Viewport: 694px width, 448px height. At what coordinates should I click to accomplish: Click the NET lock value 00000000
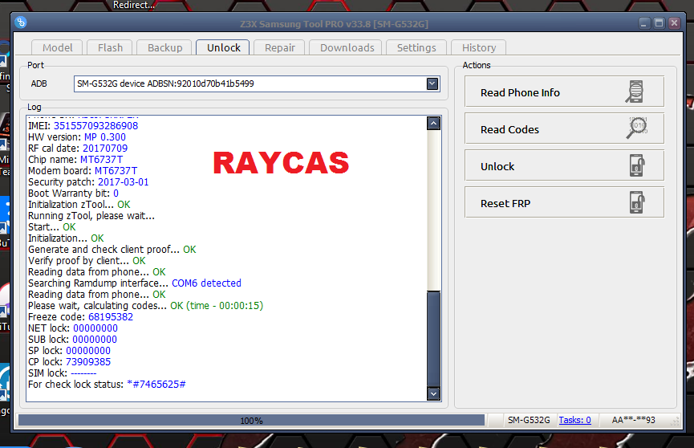[95, 328]
